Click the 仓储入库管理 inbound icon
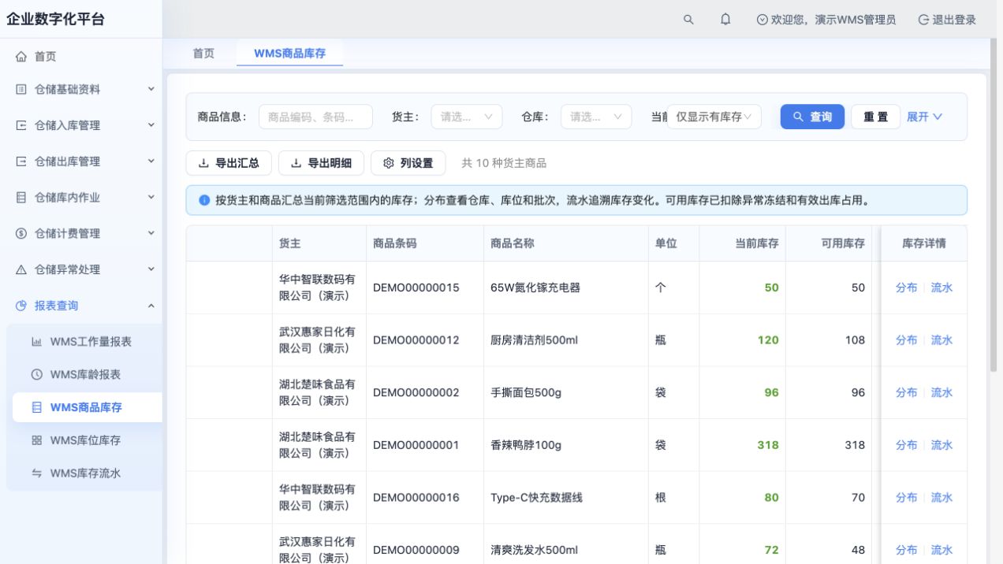 (21, 125)
